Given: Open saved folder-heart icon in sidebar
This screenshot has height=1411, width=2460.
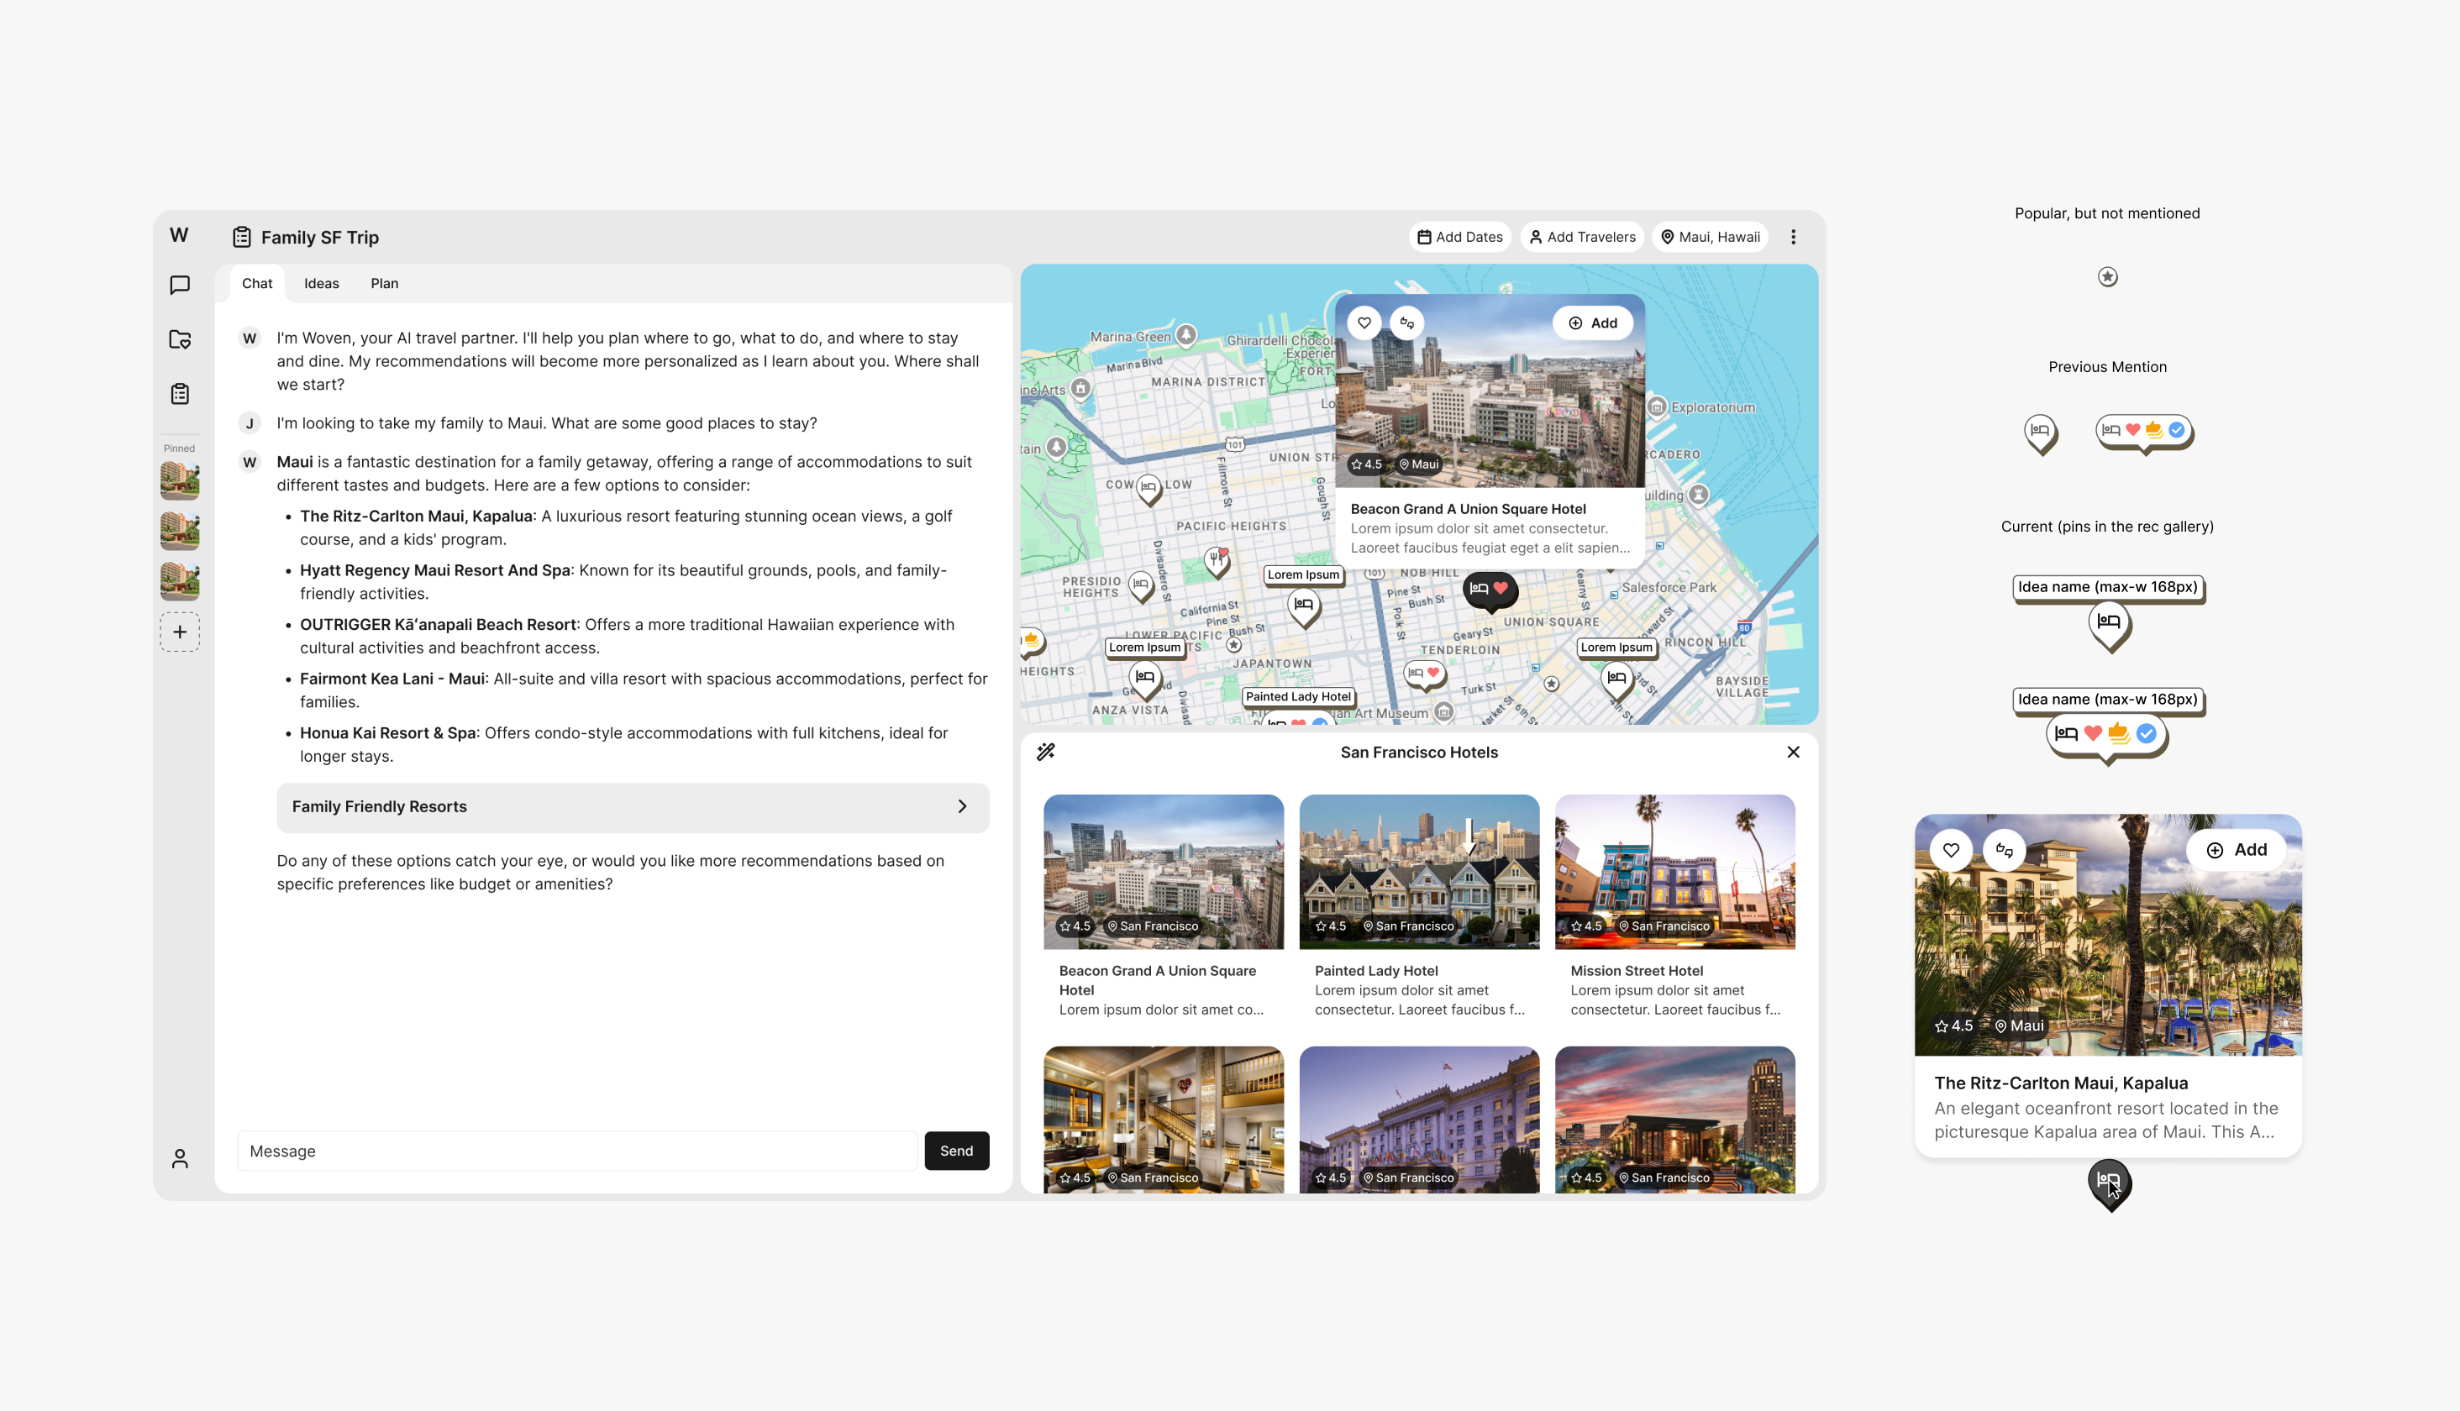Looking at the screenshot, I should pos(179,339).
